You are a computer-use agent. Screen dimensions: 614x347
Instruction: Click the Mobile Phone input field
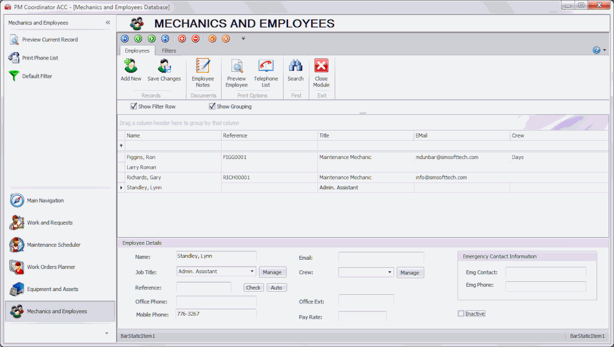point(216,314)
